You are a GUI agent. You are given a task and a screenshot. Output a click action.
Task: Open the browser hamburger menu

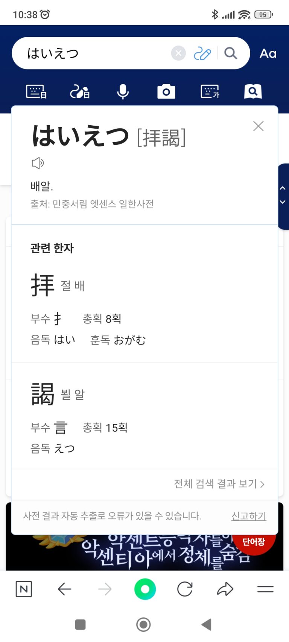pos(265,589)
